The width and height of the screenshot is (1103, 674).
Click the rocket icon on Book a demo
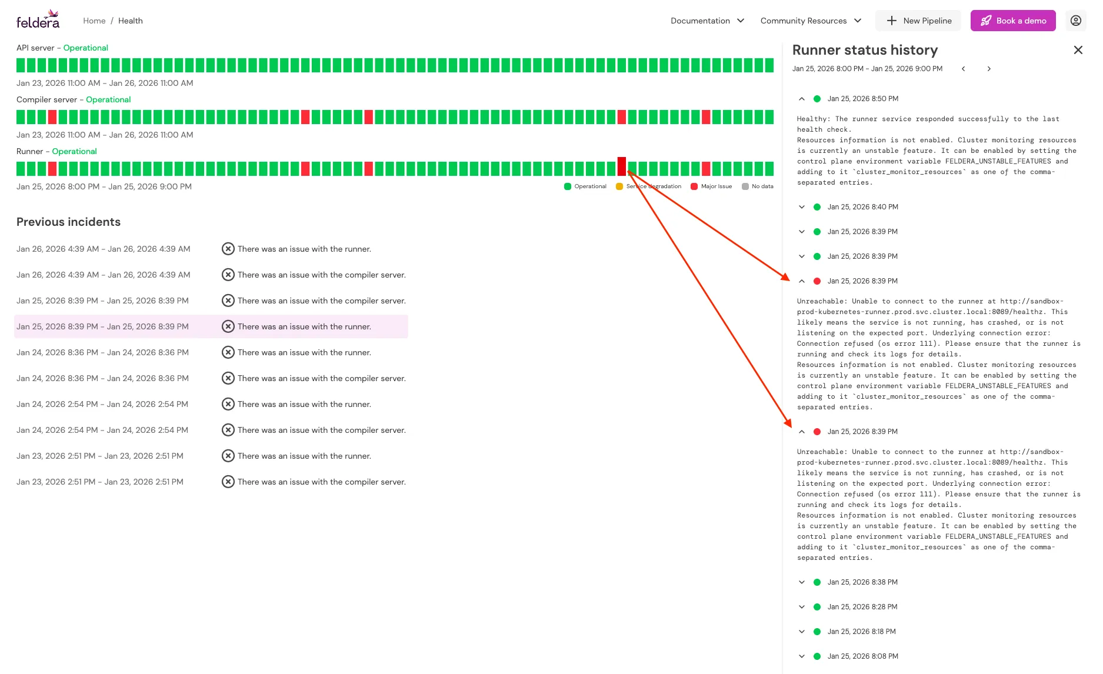985,21
